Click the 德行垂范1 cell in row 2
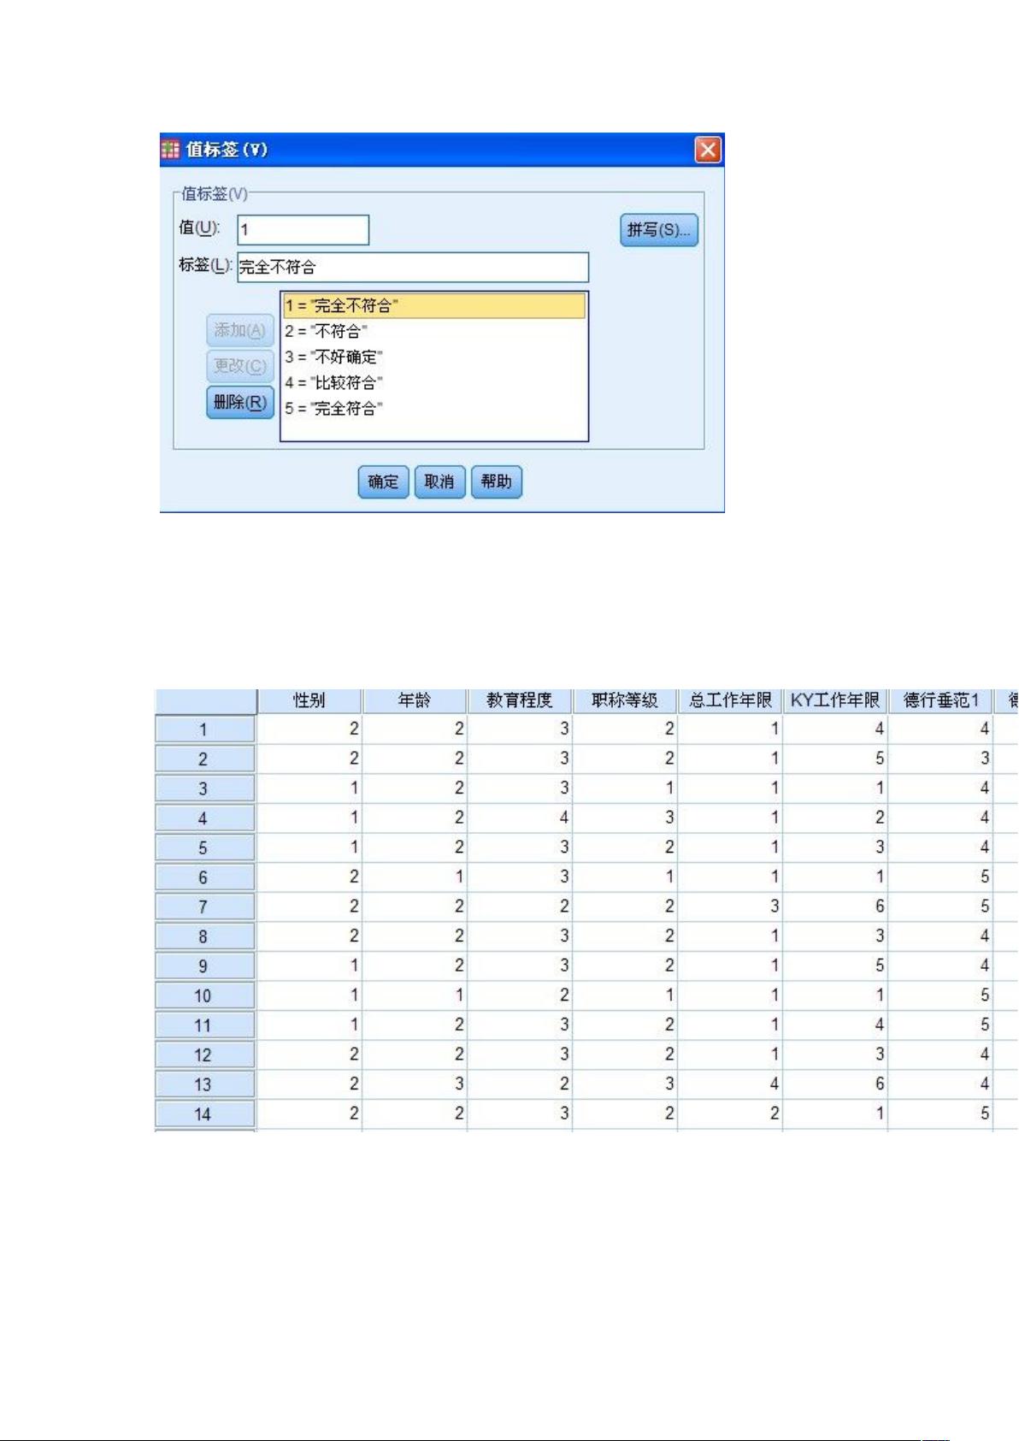Screen dimensions: 1019x1441 pos(939,758)
